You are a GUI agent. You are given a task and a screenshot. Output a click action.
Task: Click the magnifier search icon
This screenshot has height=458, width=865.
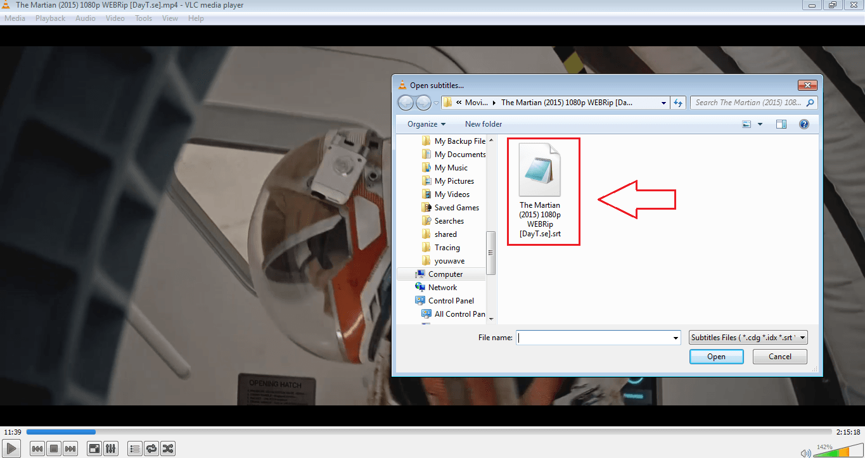click(811, 103)
